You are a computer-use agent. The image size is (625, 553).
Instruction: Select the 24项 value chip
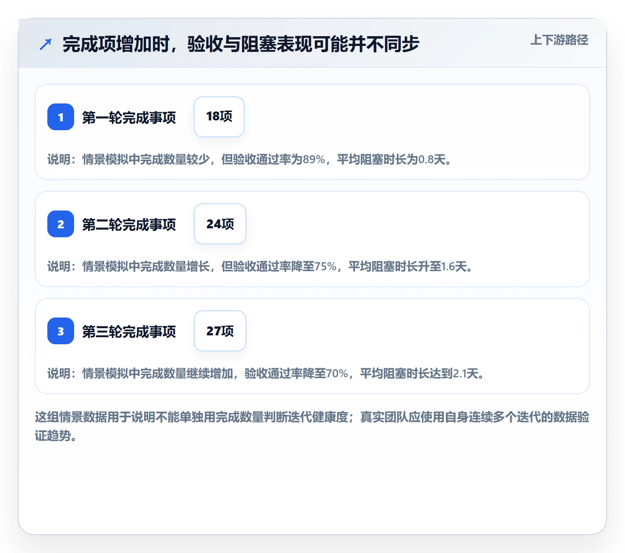click(x=220, y=224)
